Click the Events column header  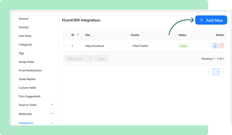click(x=135, y=35)
